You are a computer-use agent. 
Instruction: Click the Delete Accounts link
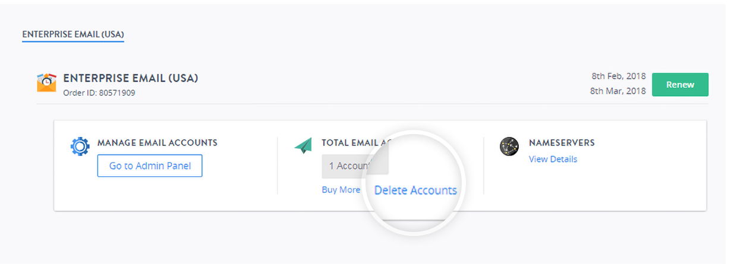[415, 190]
